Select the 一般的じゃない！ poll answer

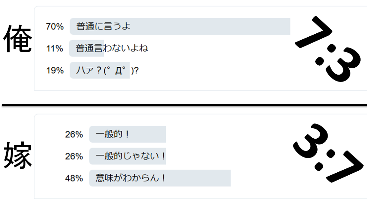[131, 156]
